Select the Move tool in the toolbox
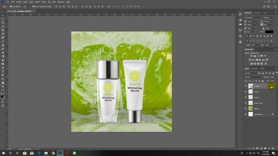The height and width of the screenshot is (156, 278). coord(3,15)
